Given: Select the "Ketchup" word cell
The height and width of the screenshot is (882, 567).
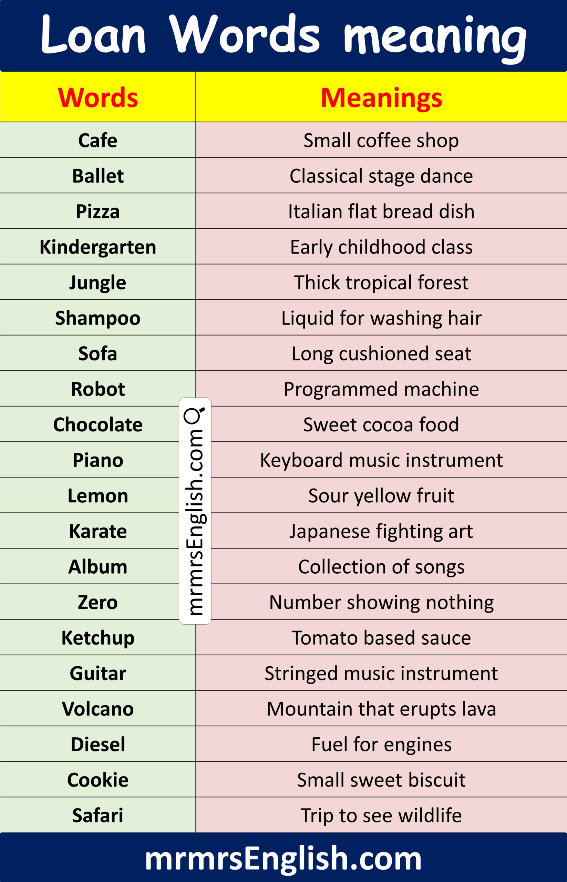Looking at the screenshot, I should point(98,637).
